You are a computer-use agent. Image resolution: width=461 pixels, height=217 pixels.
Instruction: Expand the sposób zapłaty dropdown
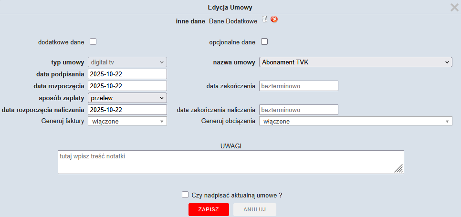pyautogui.click(x=127, y=98)
